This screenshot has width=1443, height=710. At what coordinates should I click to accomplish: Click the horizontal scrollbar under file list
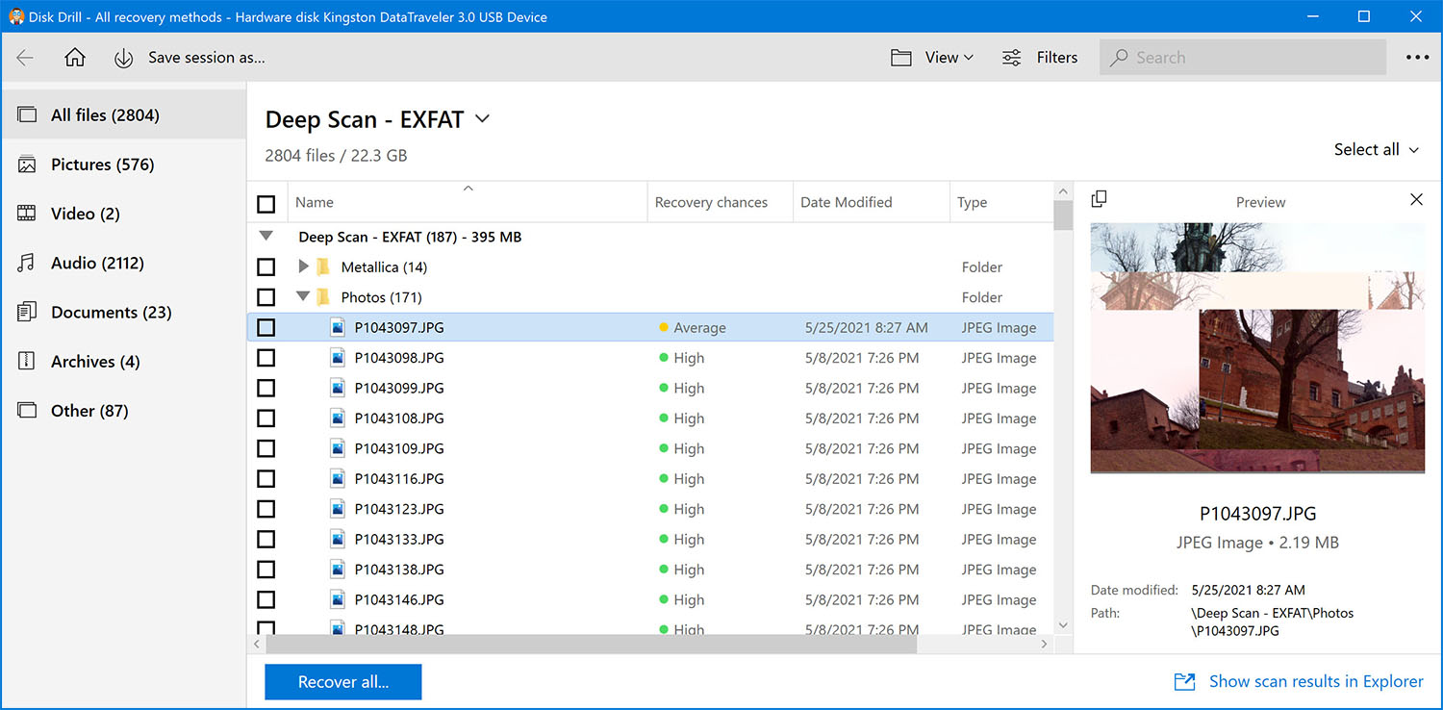click(x=592, y=645)
